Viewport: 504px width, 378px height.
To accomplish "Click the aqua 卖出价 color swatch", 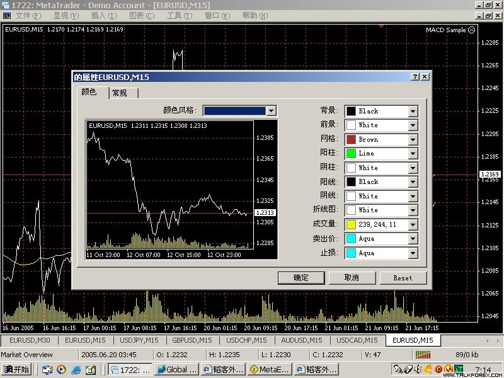I will (x=351, y=239).
